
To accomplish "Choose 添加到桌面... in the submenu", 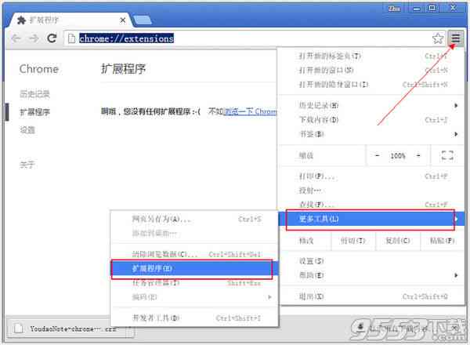I will 195,233.
